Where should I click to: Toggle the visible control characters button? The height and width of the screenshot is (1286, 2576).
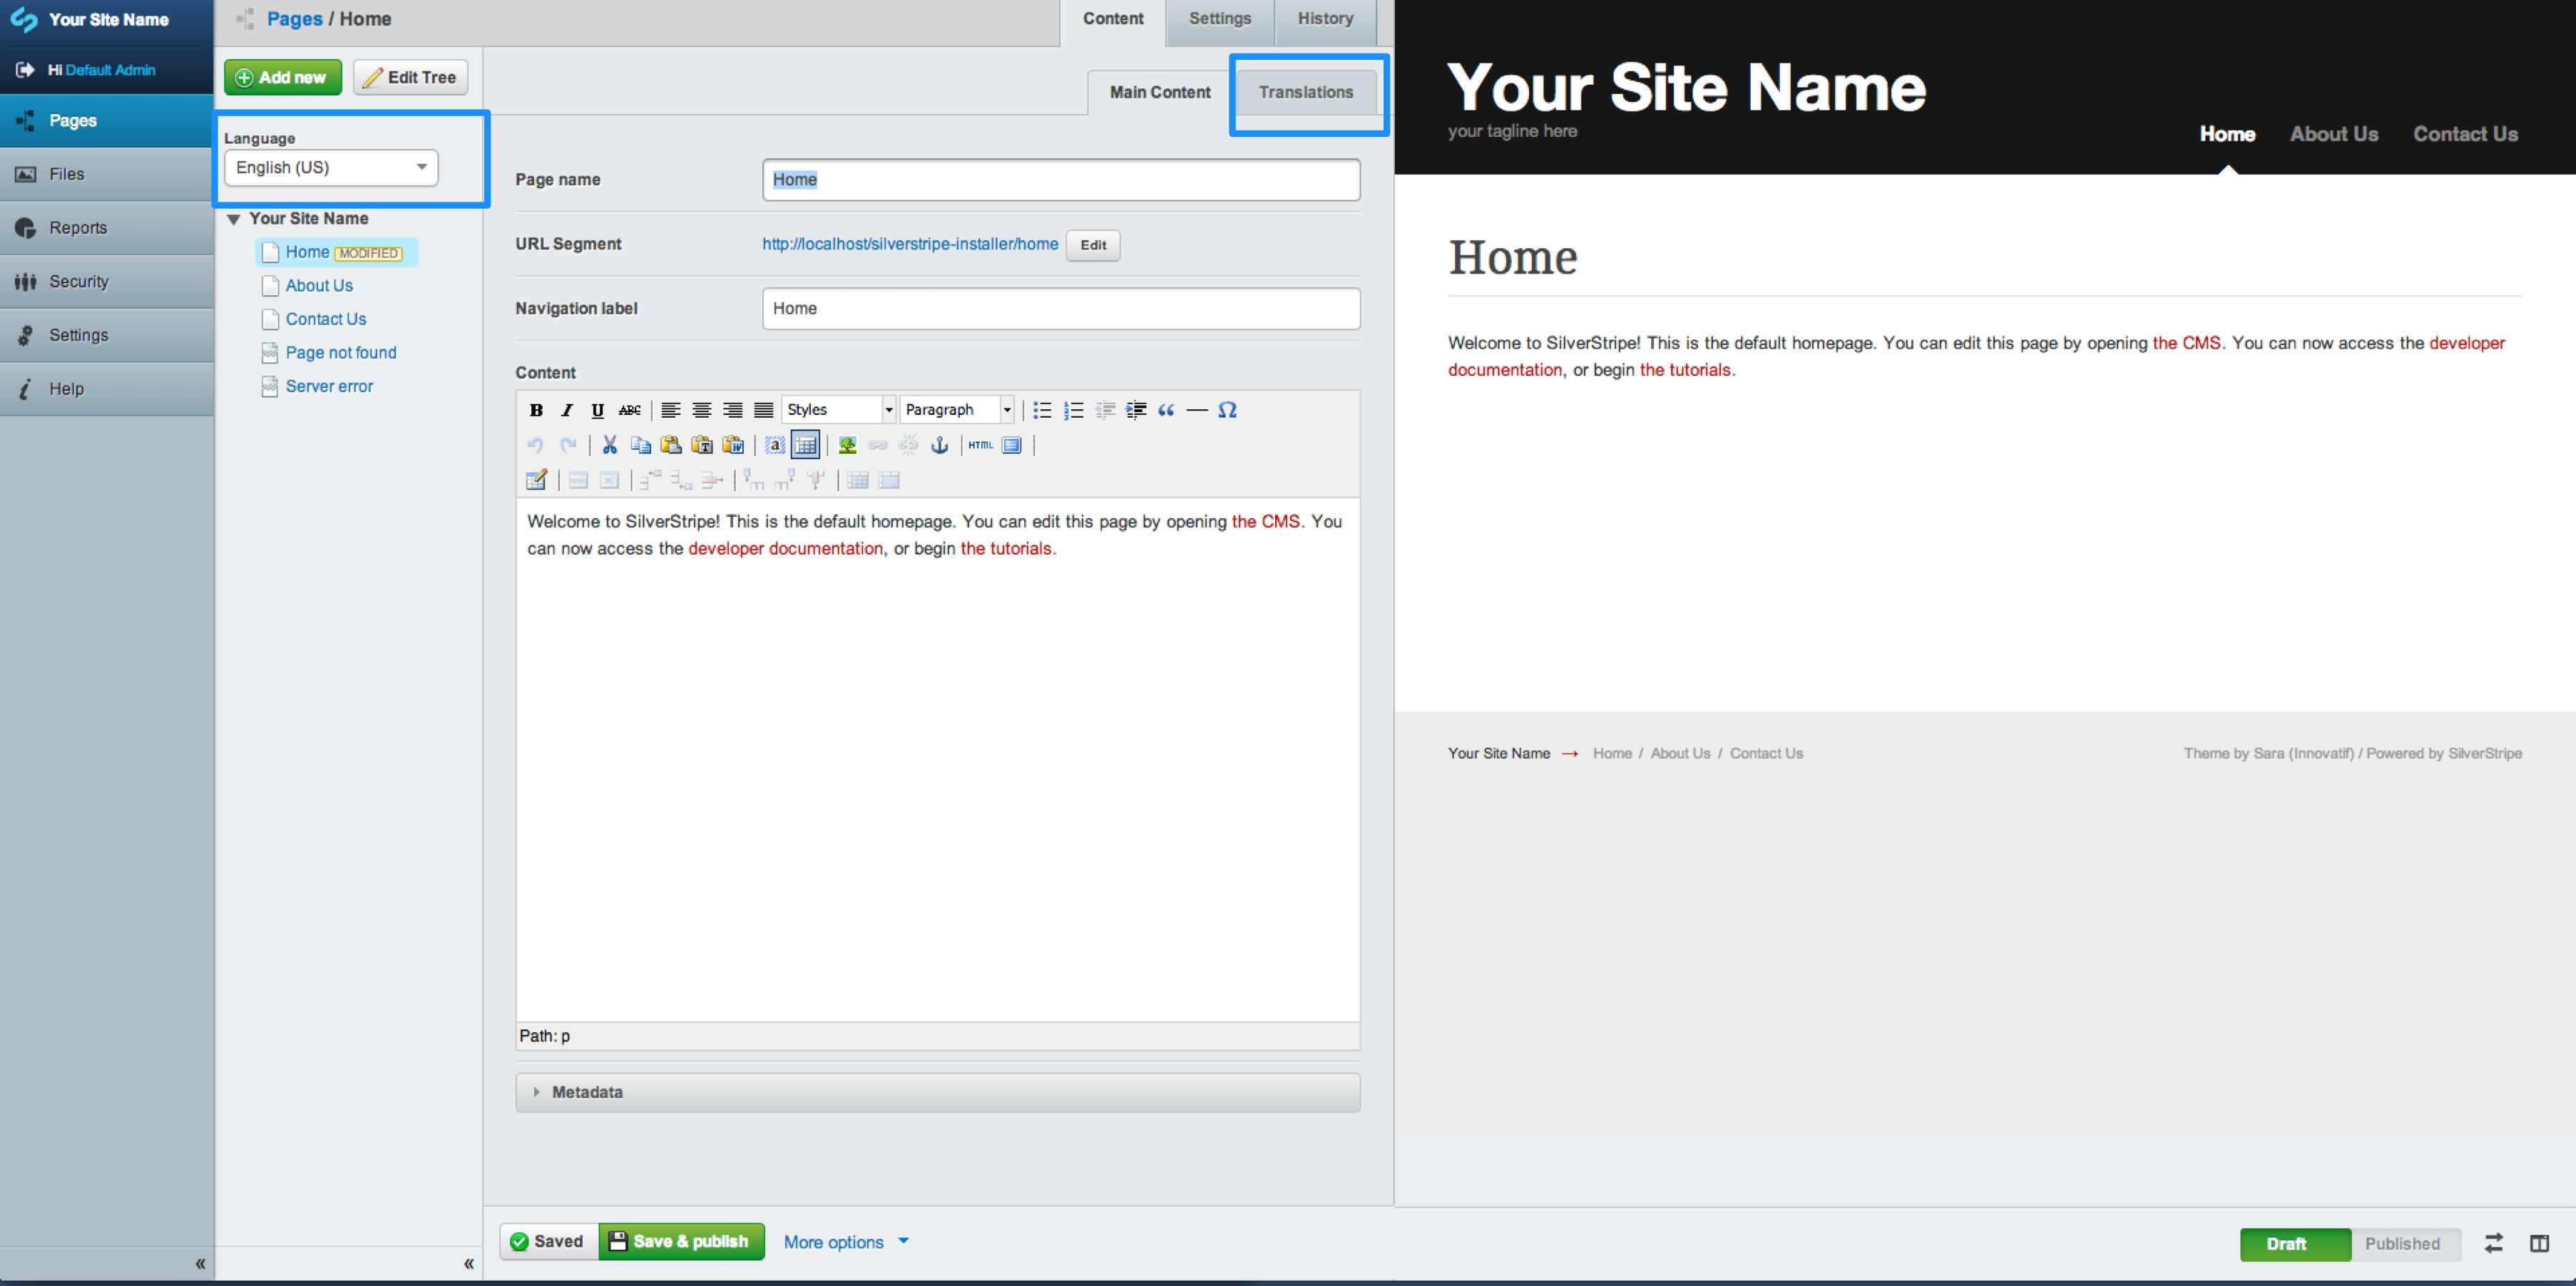775,446
